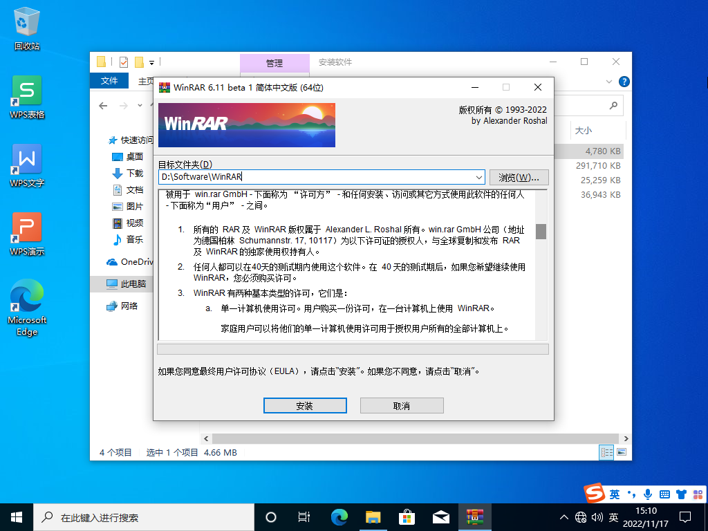Screen dimensions: 708x531
Task: Expand Explorer ribbon chevron
Action: (x=608, y=82)
